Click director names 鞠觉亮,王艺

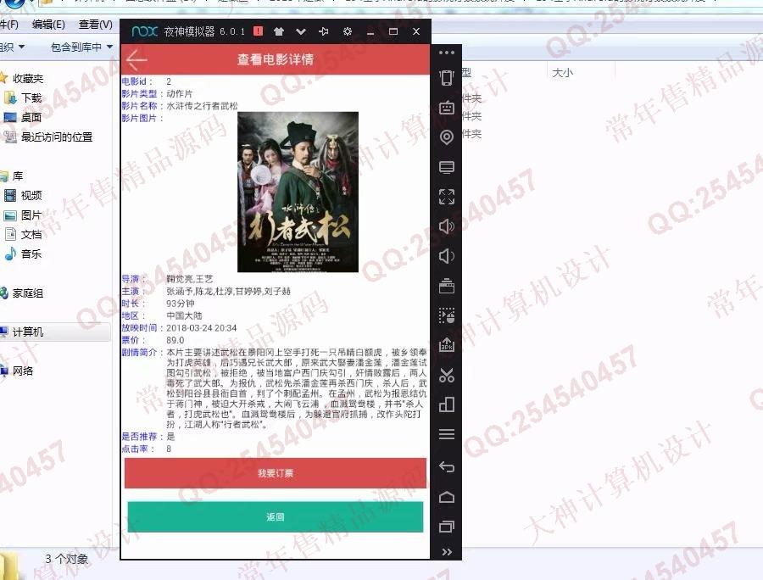tap(190, 279)
